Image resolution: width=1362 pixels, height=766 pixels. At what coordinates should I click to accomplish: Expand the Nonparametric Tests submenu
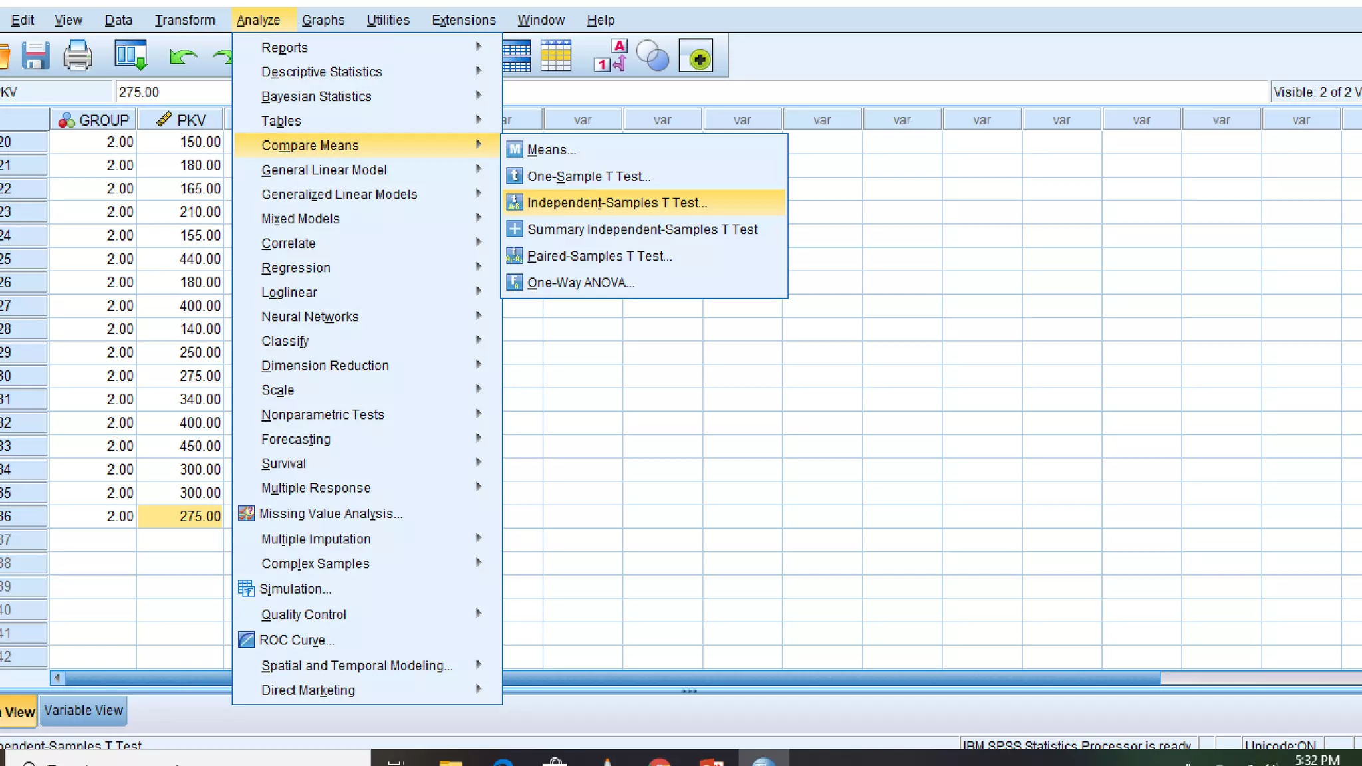tap(323, 415)
